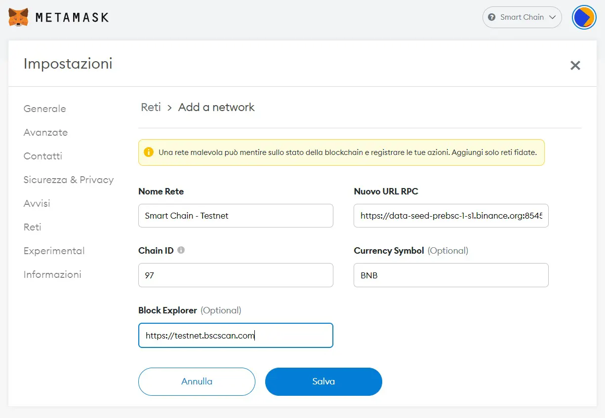The height and width of the screenshot is (418, 605).
Task: Open the Avanzate settings tab
Action: pyautogui.click(x=46, y=132)
